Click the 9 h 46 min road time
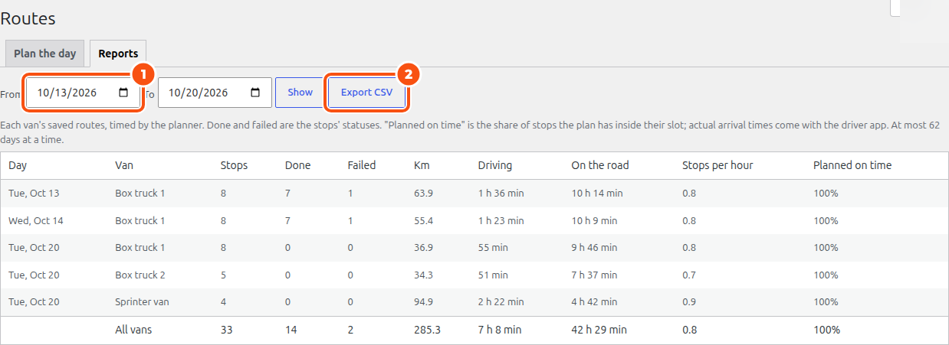Image resolution: width=949 pixels, height=345 pixels. coord(594,248)
